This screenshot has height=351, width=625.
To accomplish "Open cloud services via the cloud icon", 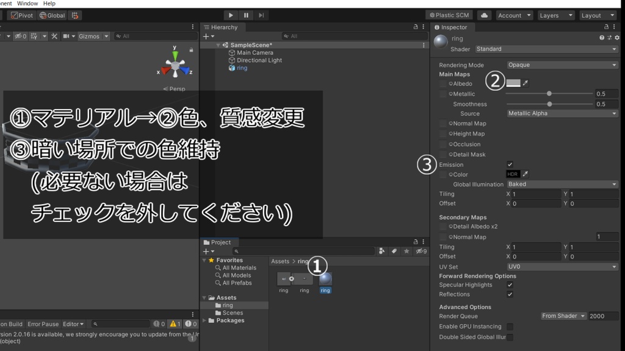I will point(484,15).
